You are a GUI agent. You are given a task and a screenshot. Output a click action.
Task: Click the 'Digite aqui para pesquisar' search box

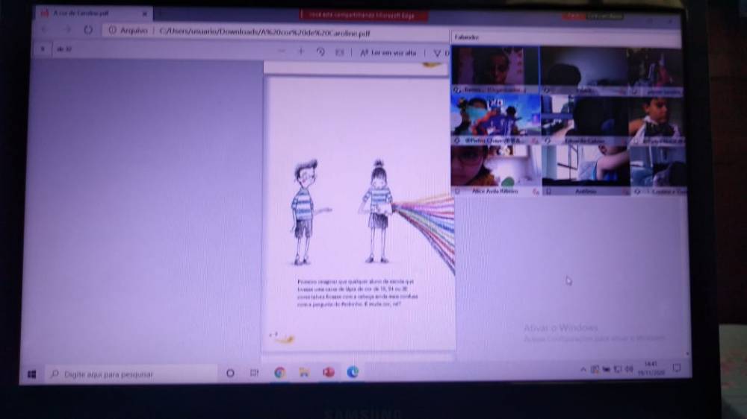[x=131, y=374]
